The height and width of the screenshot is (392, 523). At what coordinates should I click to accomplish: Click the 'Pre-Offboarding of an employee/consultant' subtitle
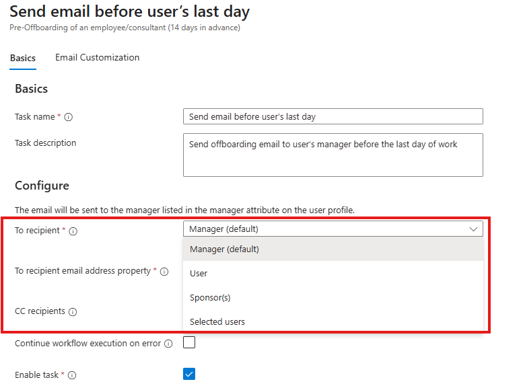(125, 28)
